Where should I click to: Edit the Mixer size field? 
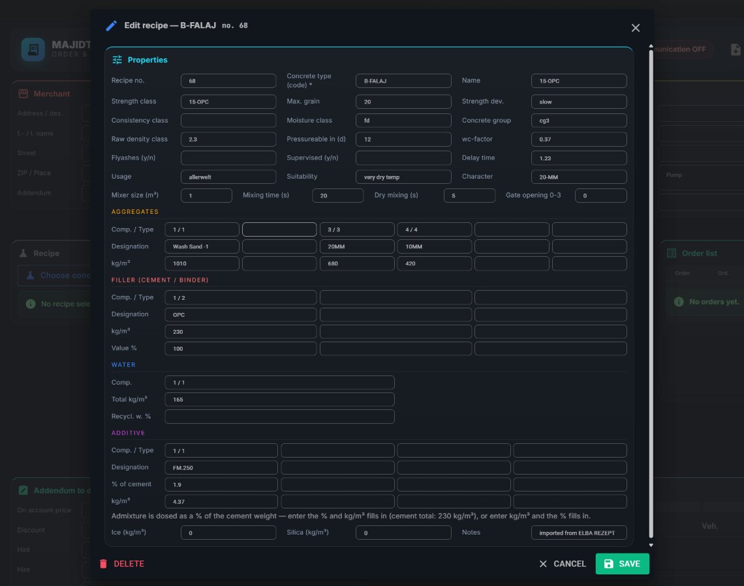[206, 196]
